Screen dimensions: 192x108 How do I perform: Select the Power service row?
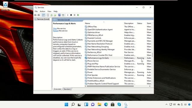tap(90, 72)
